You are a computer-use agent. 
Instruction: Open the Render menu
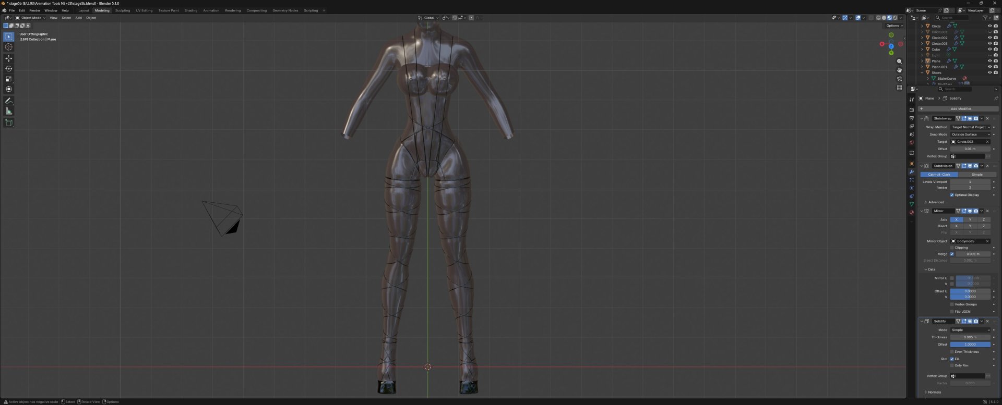coord(34,10)
